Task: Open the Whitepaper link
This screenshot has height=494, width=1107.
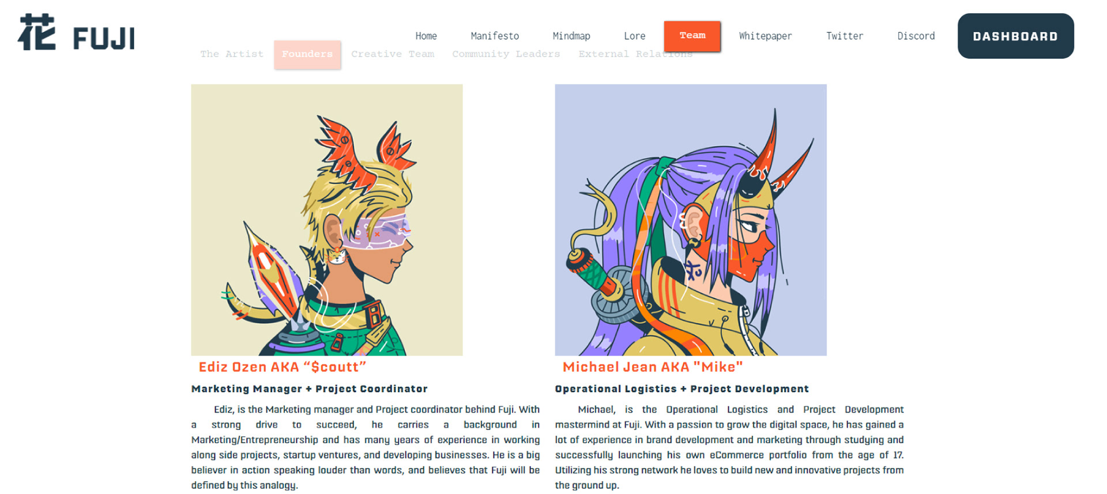Action: click(765, 36)
